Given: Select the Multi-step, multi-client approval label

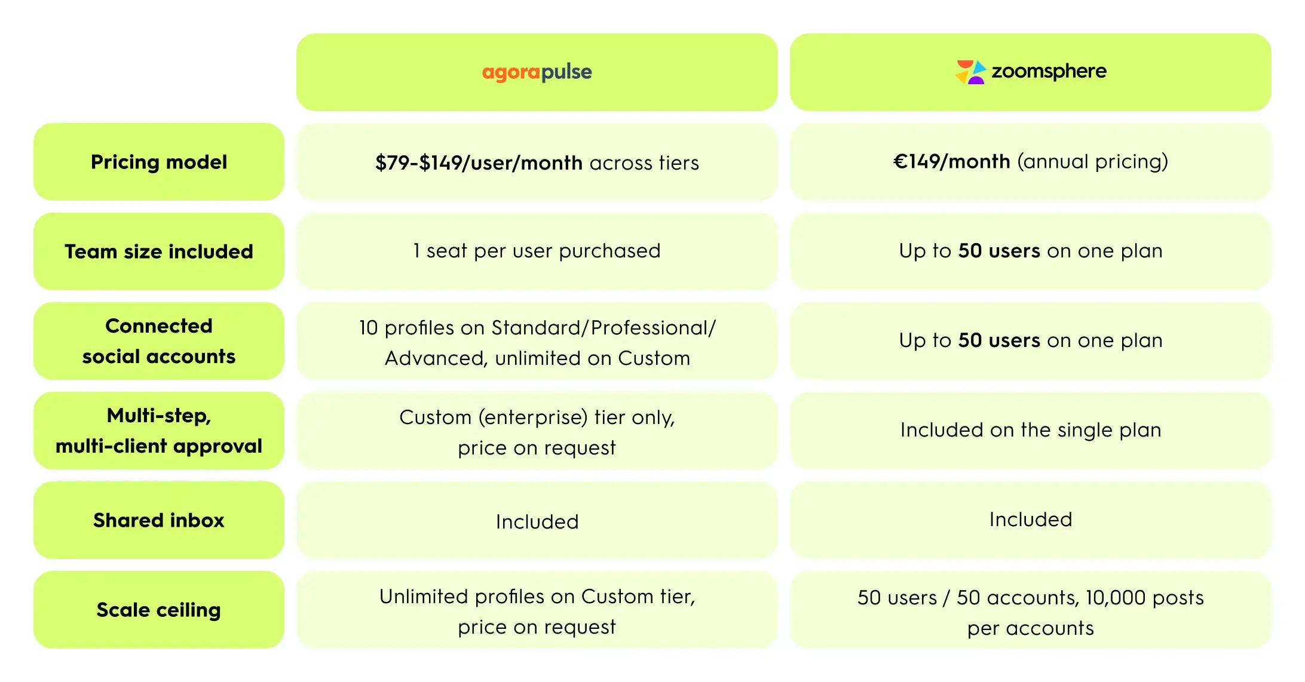Looking at the screenshot, I should click(x=159, y=431).
